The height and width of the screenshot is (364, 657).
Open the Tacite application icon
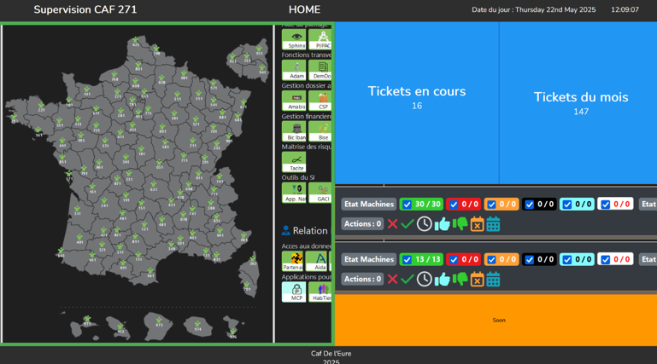[x=294, y=162]
